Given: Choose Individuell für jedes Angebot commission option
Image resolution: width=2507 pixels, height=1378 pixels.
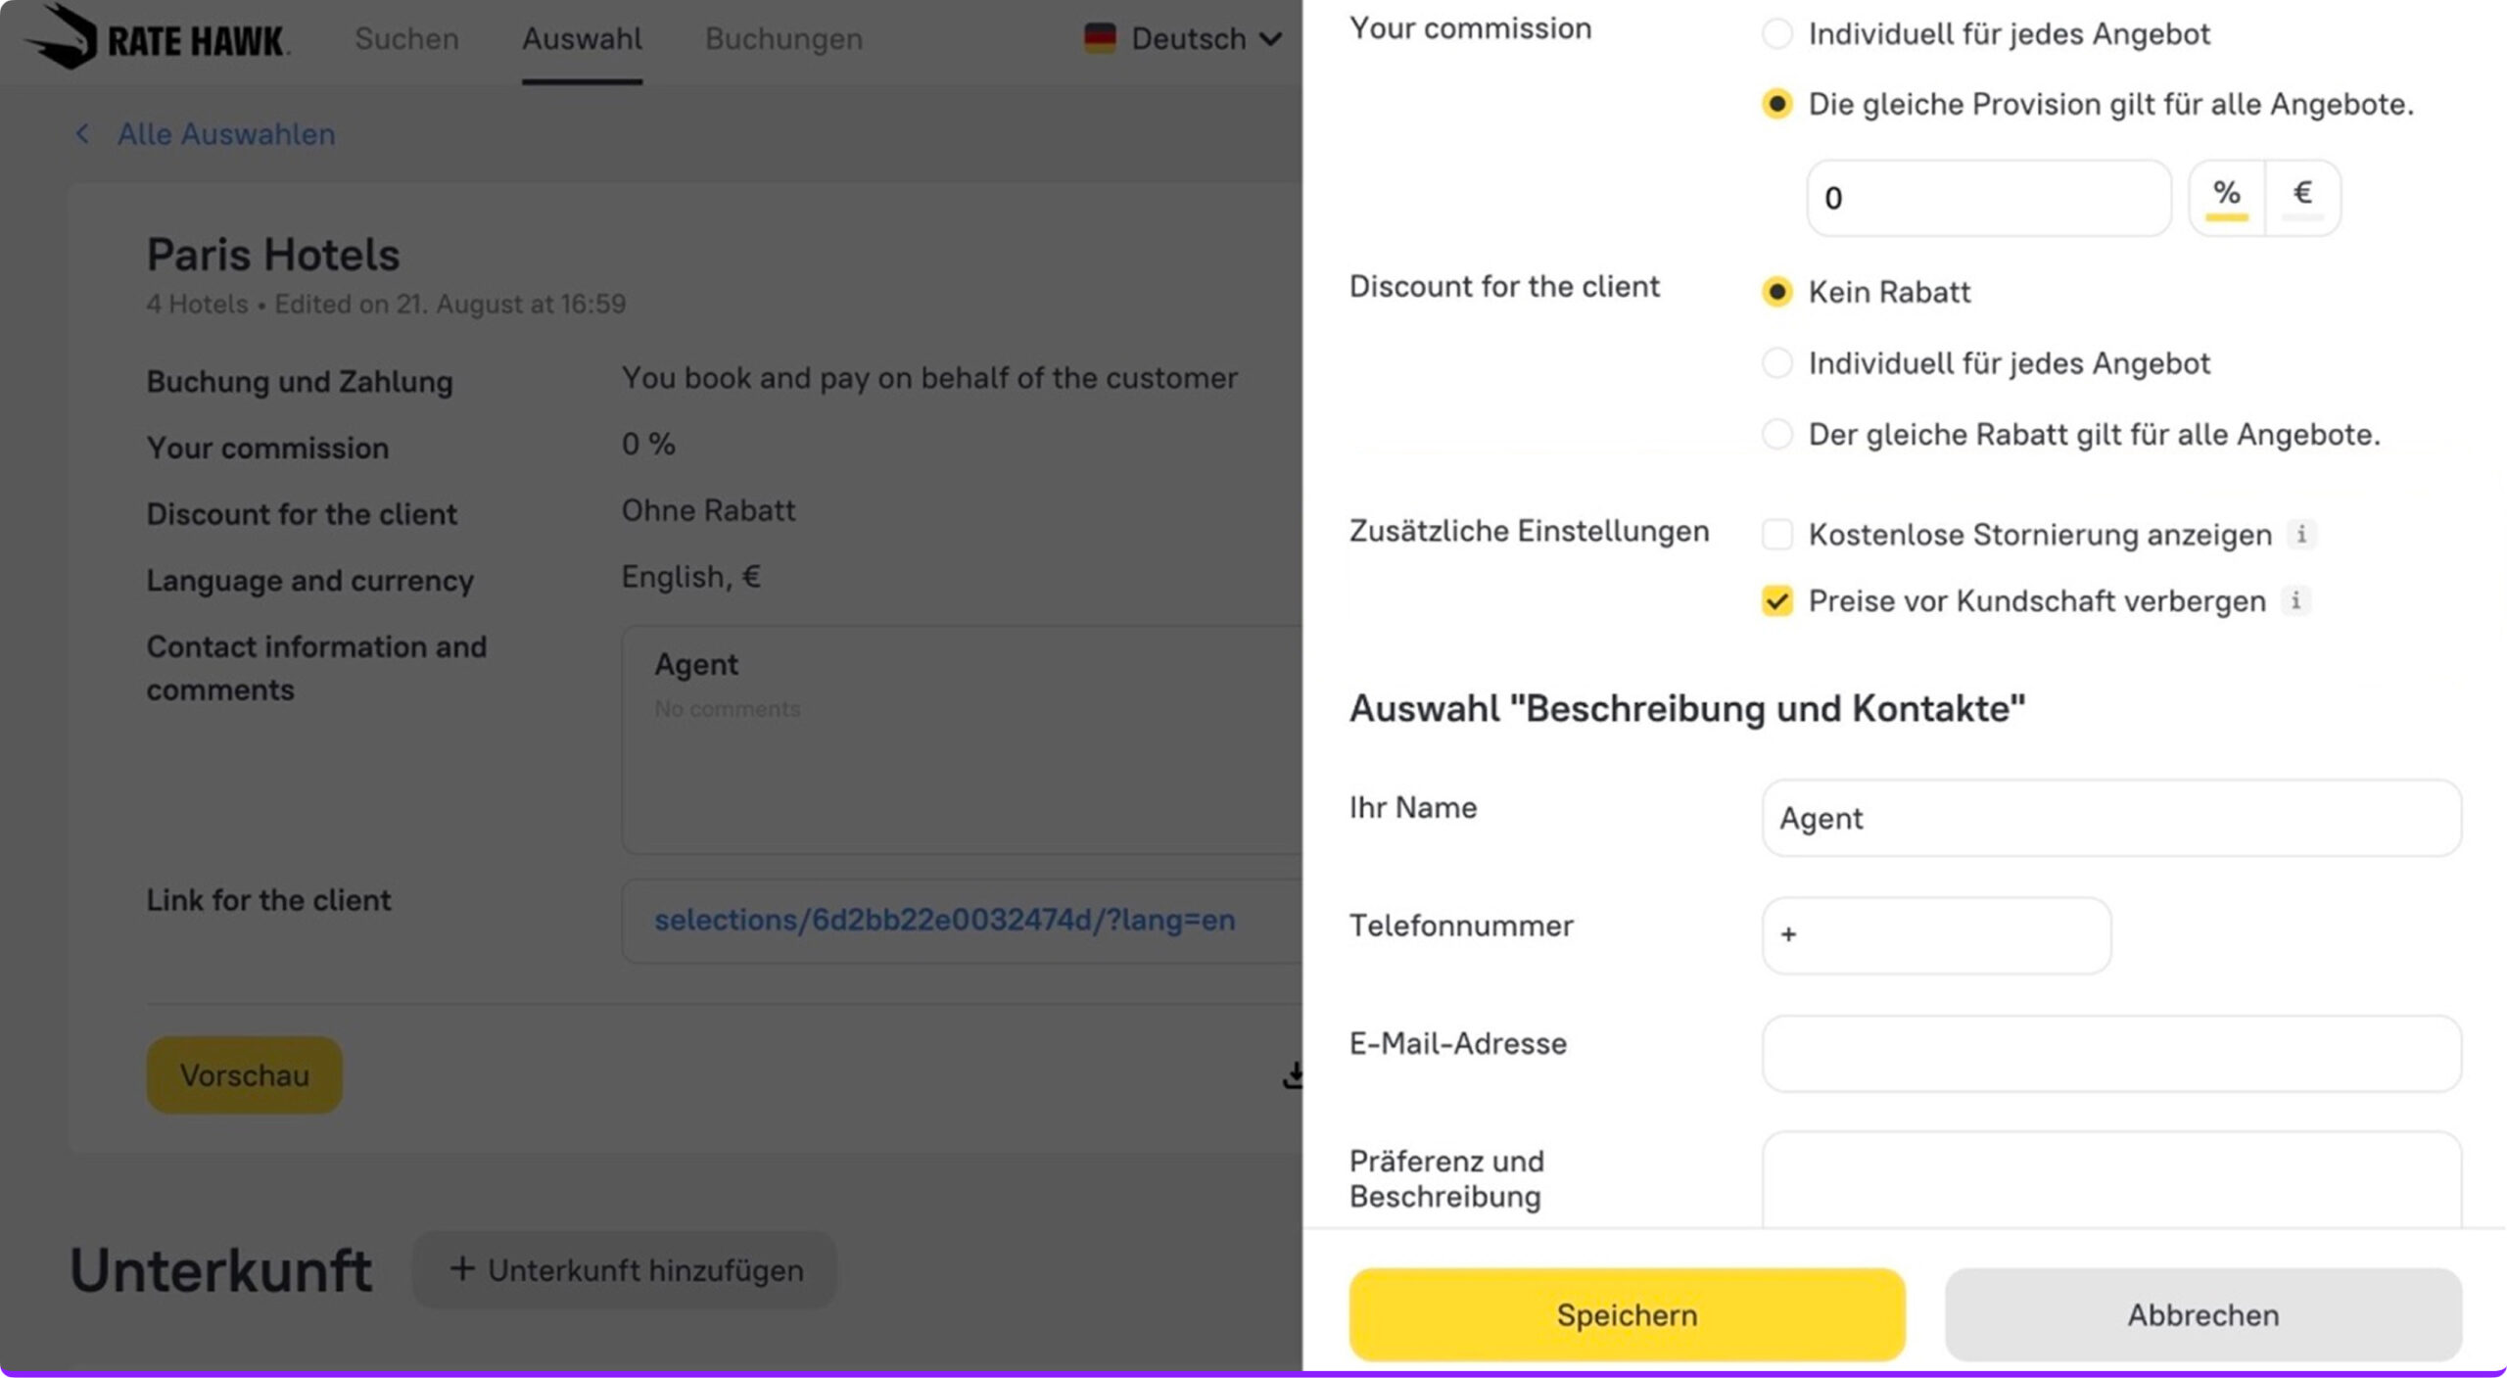Looking at the screenshot, I should [x=1777, y=34].
